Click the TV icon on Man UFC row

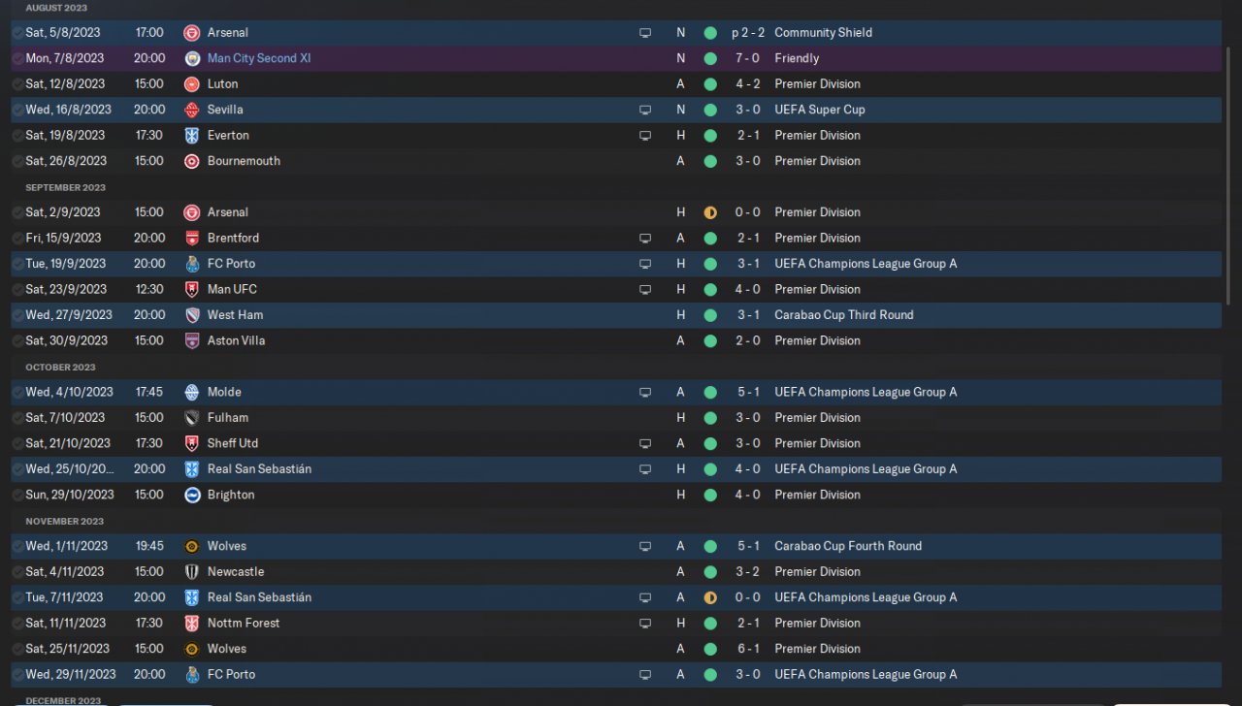[645, 290]
